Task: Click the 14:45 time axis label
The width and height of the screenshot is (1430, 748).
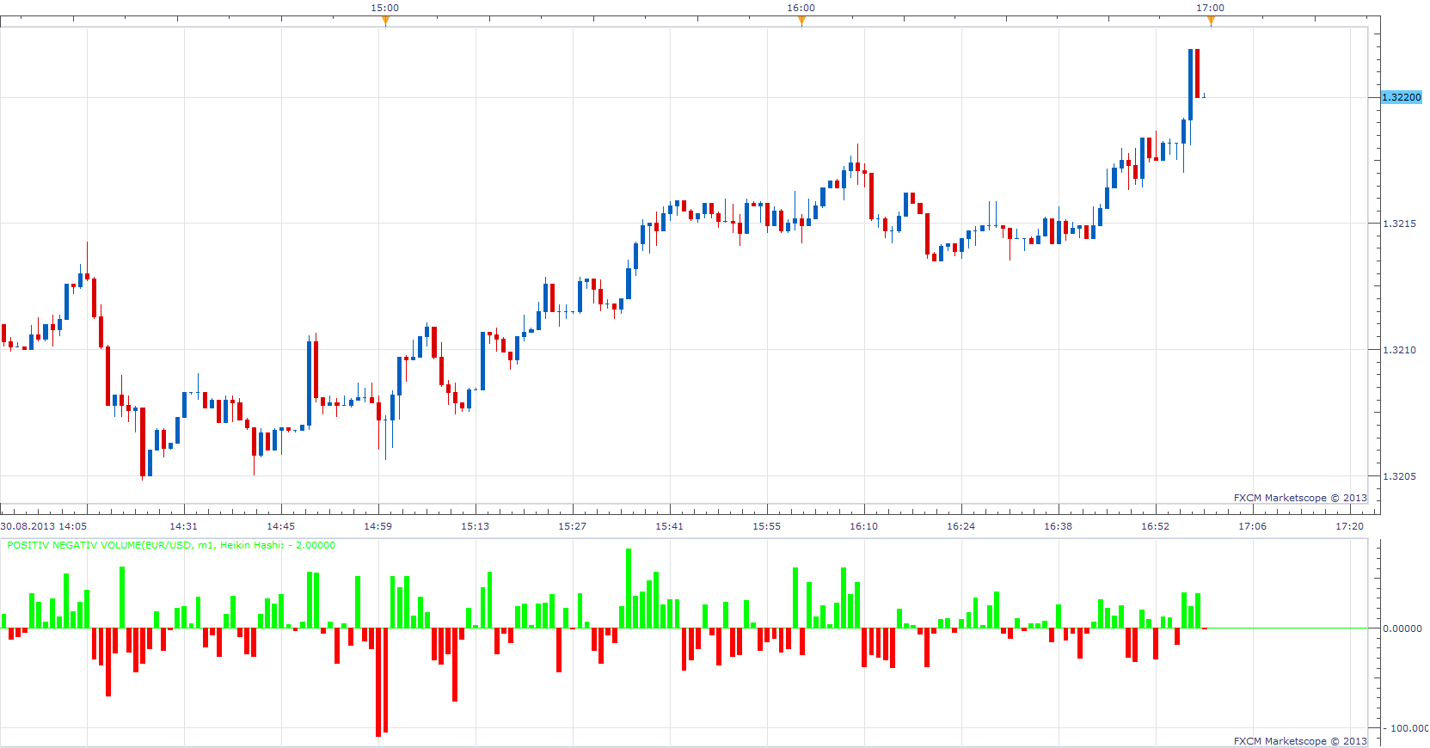Action: [280, 526]
